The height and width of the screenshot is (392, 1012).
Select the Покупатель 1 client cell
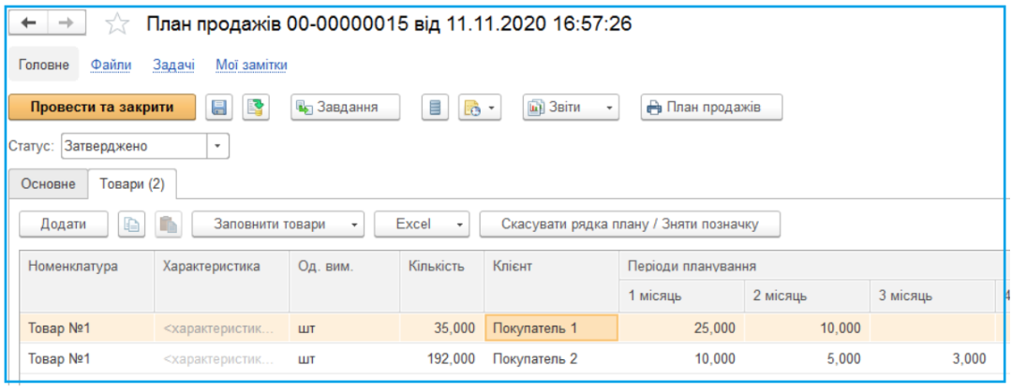[x=550, y=328]
